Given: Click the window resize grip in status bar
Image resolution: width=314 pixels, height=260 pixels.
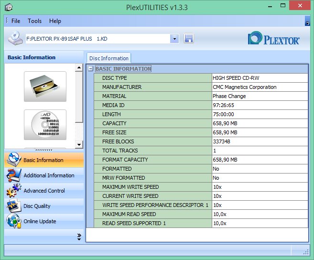Looking at the screenshot, I should pos(306,252).
